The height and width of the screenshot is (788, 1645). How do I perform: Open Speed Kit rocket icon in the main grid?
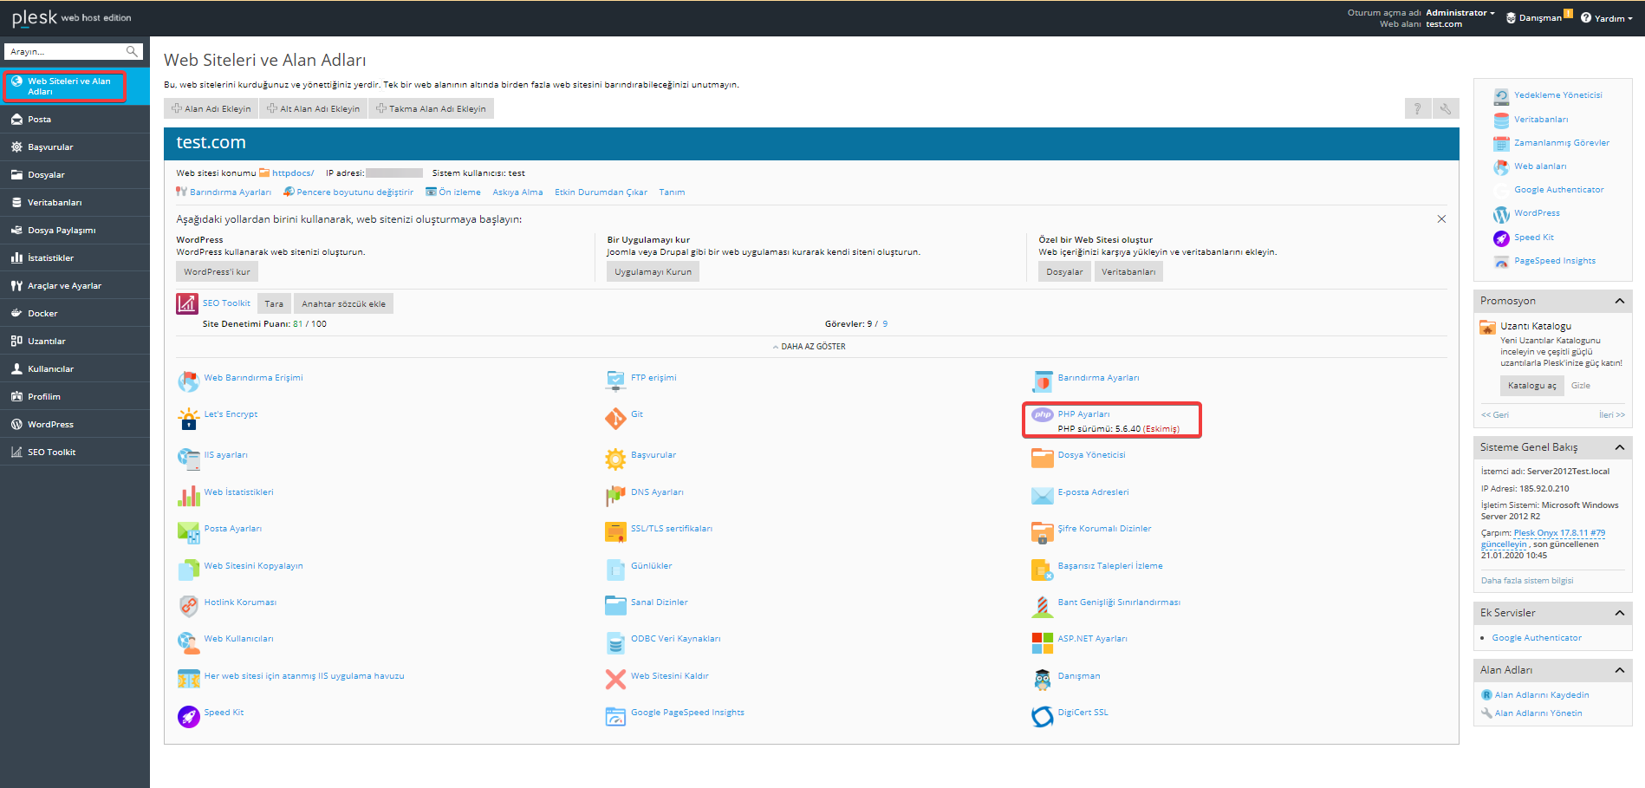pyautogui.click(x=188, y=716)
